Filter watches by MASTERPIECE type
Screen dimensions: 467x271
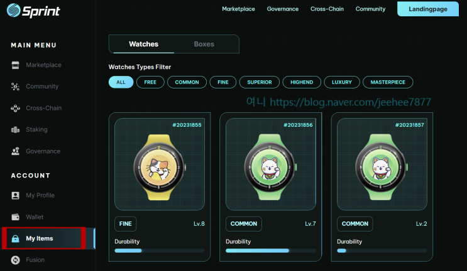pyautogui.click(x=388, y=82)
